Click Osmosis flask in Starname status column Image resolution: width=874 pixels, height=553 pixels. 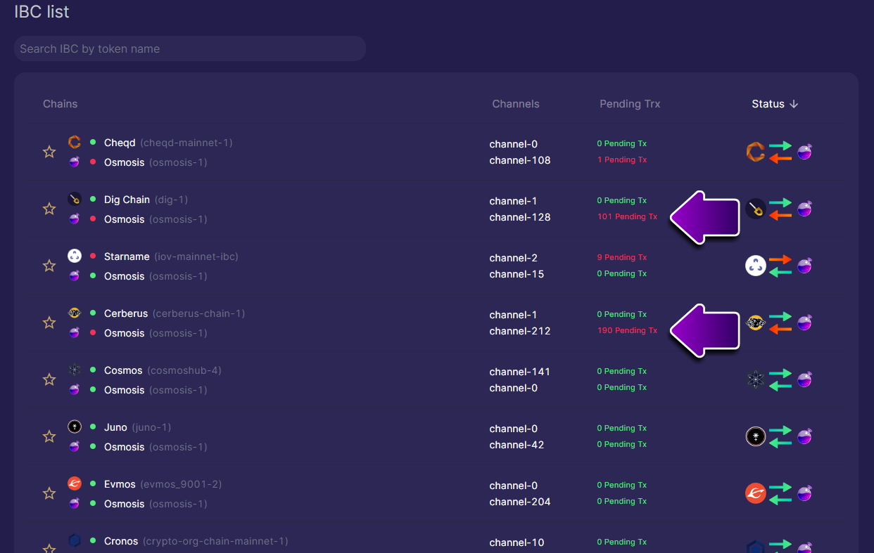tap(804, 265)
